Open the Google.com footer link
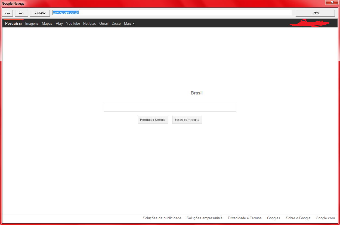340x225 pixels. tap(325, 218)
